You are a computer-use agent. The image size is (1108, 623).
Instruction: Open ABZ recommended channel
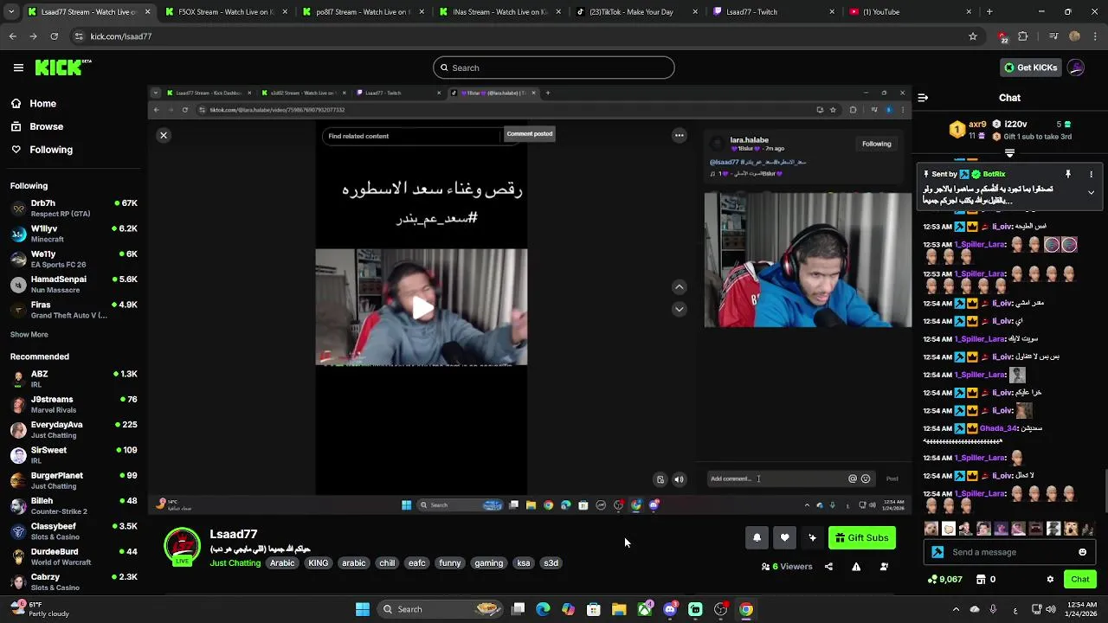pyautogui.click(x=74, y=379)
